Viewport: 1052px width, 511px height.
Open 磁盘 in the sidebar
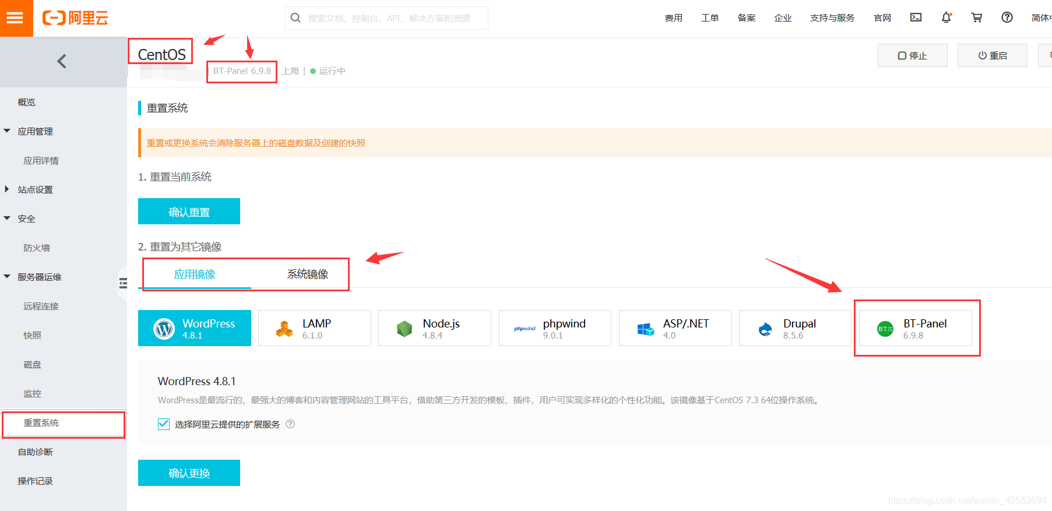33,364
